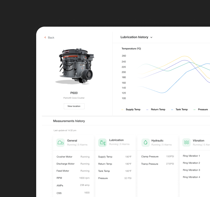The width and height of the screenshot is (210, 197).
Task: Select the Crusher Motor row
Action: click(73, 157)
